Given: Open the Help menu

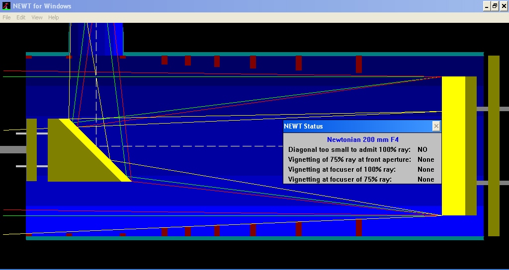Looking at the screenshot, I should (x=53, y=17).
